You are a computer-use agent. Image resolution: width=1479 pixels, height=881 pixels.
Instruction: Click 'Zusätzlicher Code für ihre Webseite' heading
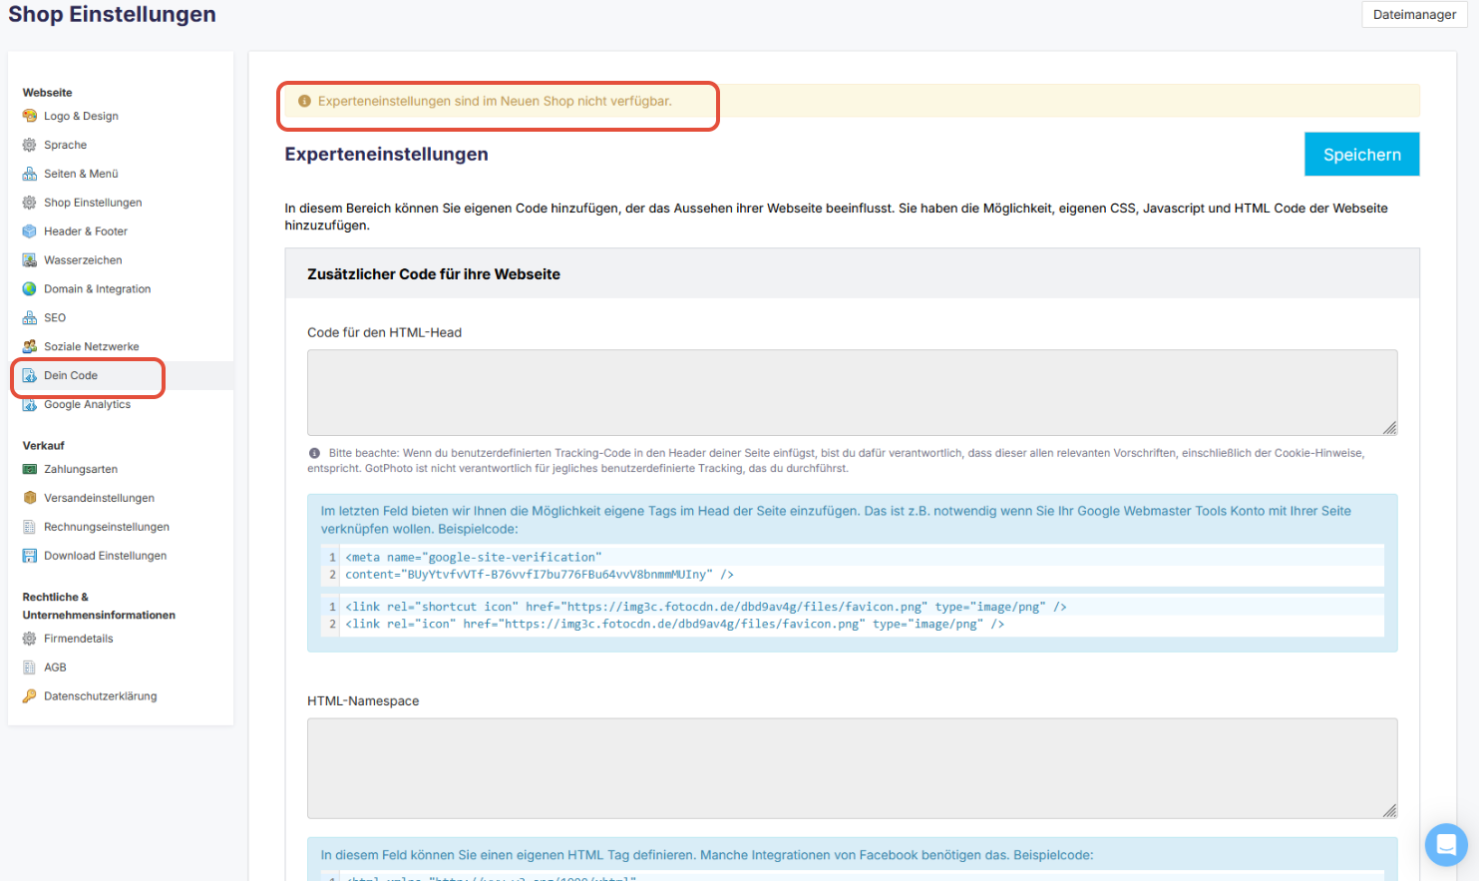[434, 274]
